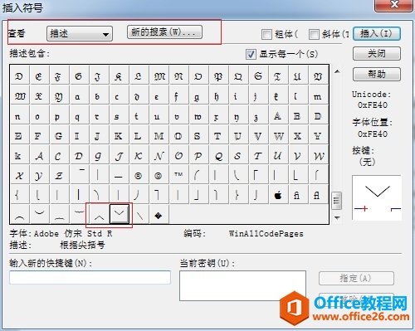Open 帮助 help

pos(377,74)
